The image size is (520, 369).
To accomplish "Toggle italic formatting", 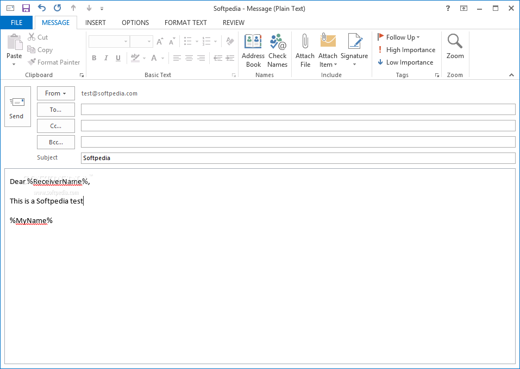I will click(106, 58).
